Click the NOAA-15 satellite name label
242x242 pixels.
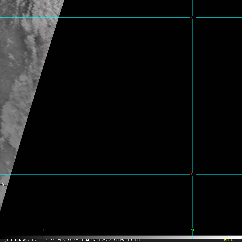28,240
